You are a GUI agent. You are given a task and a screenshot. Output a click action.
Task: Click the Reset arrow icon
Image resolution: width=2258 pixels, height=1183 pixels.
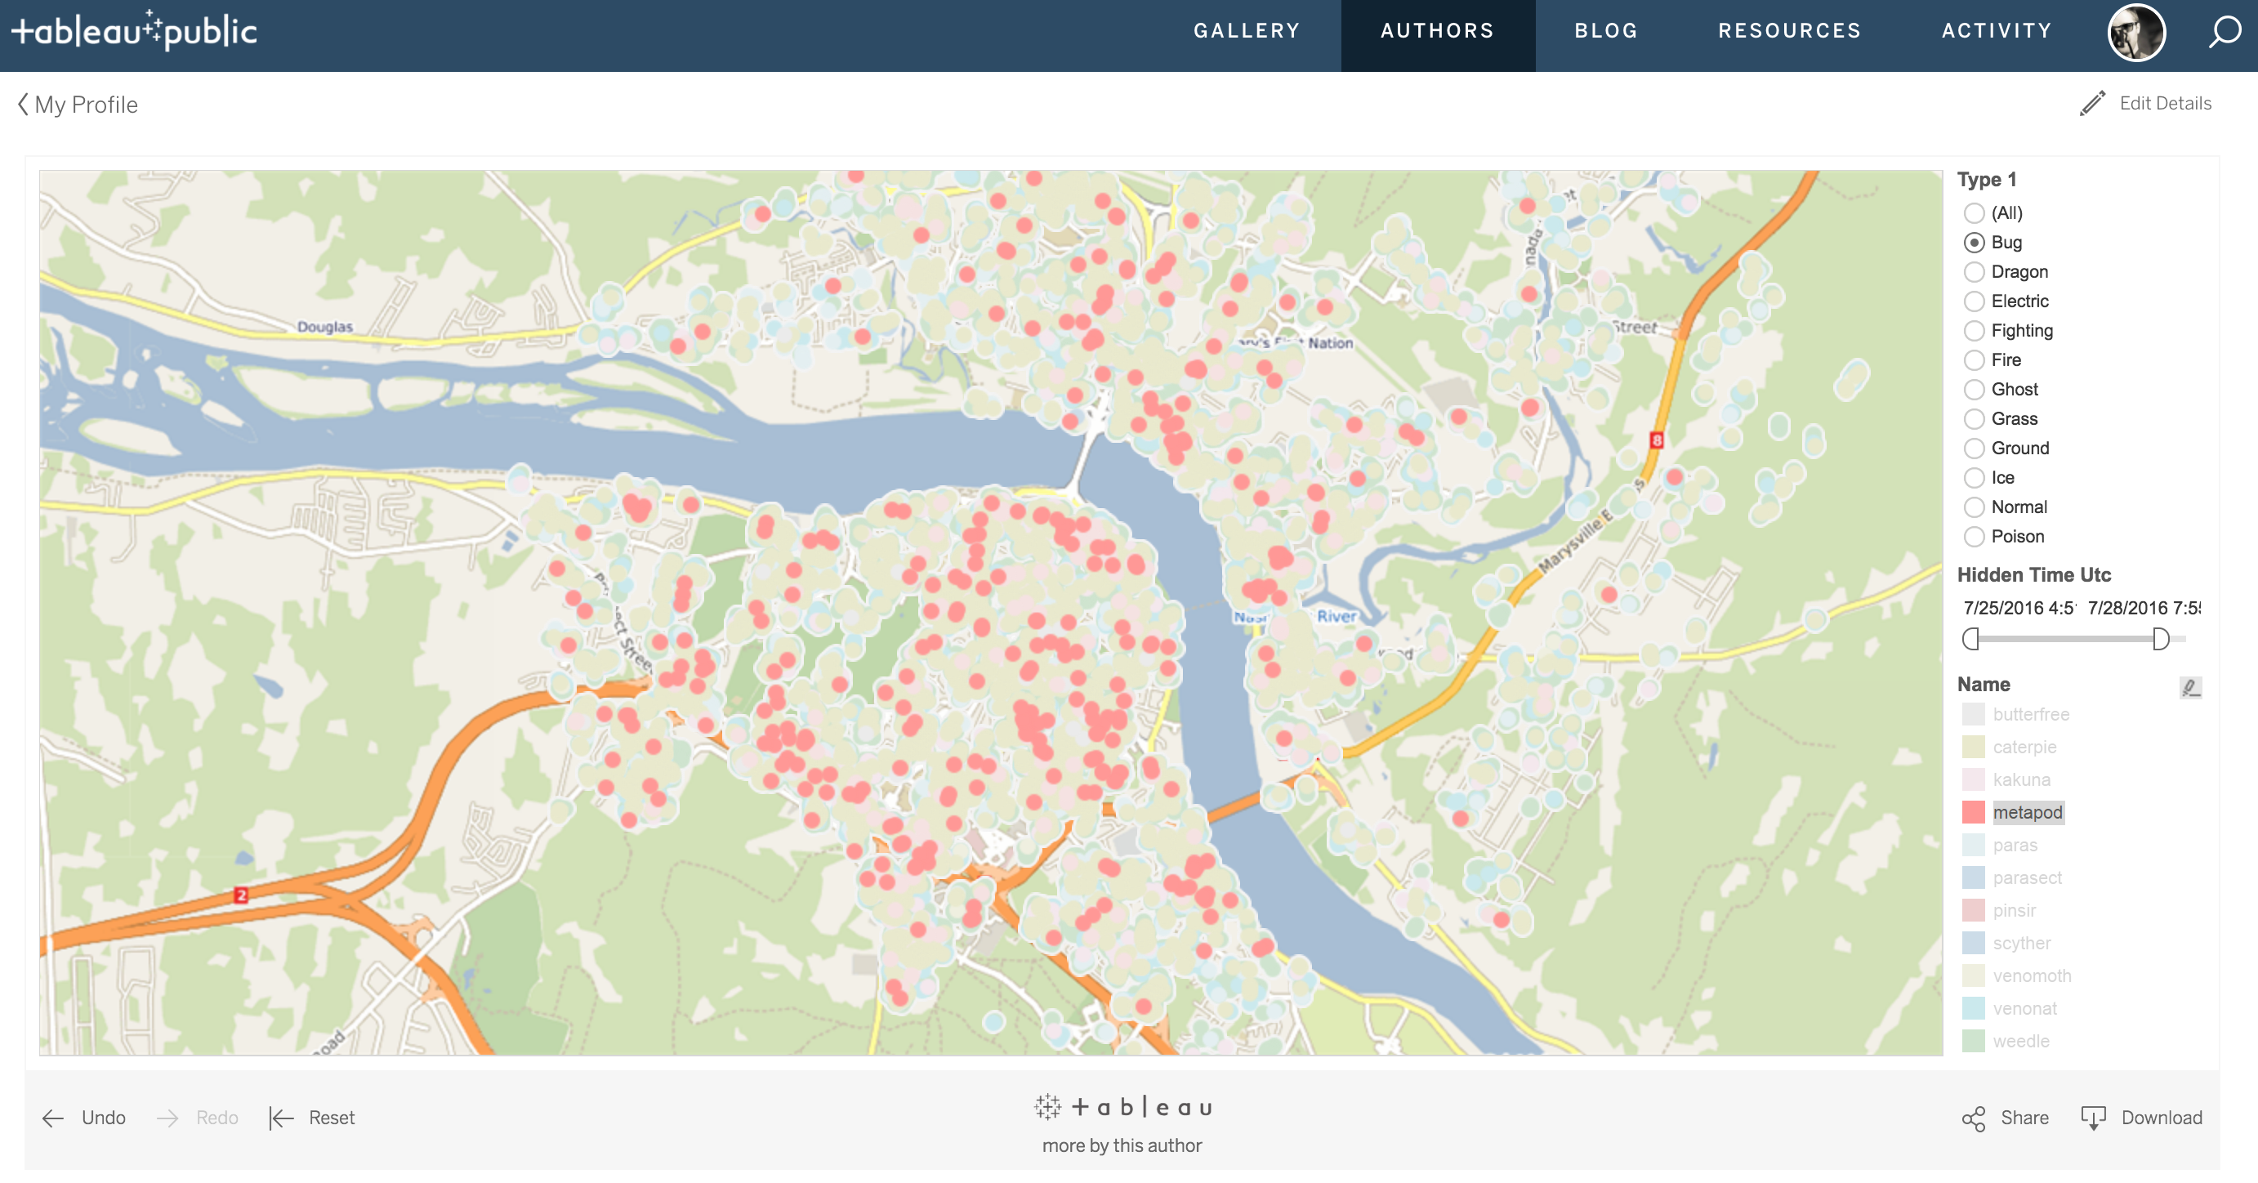(x=281, y=1118)
